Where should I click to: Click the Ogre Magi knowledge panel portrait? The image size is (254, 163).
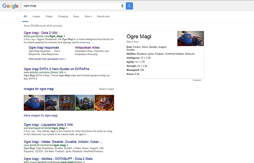pos(191,38)
